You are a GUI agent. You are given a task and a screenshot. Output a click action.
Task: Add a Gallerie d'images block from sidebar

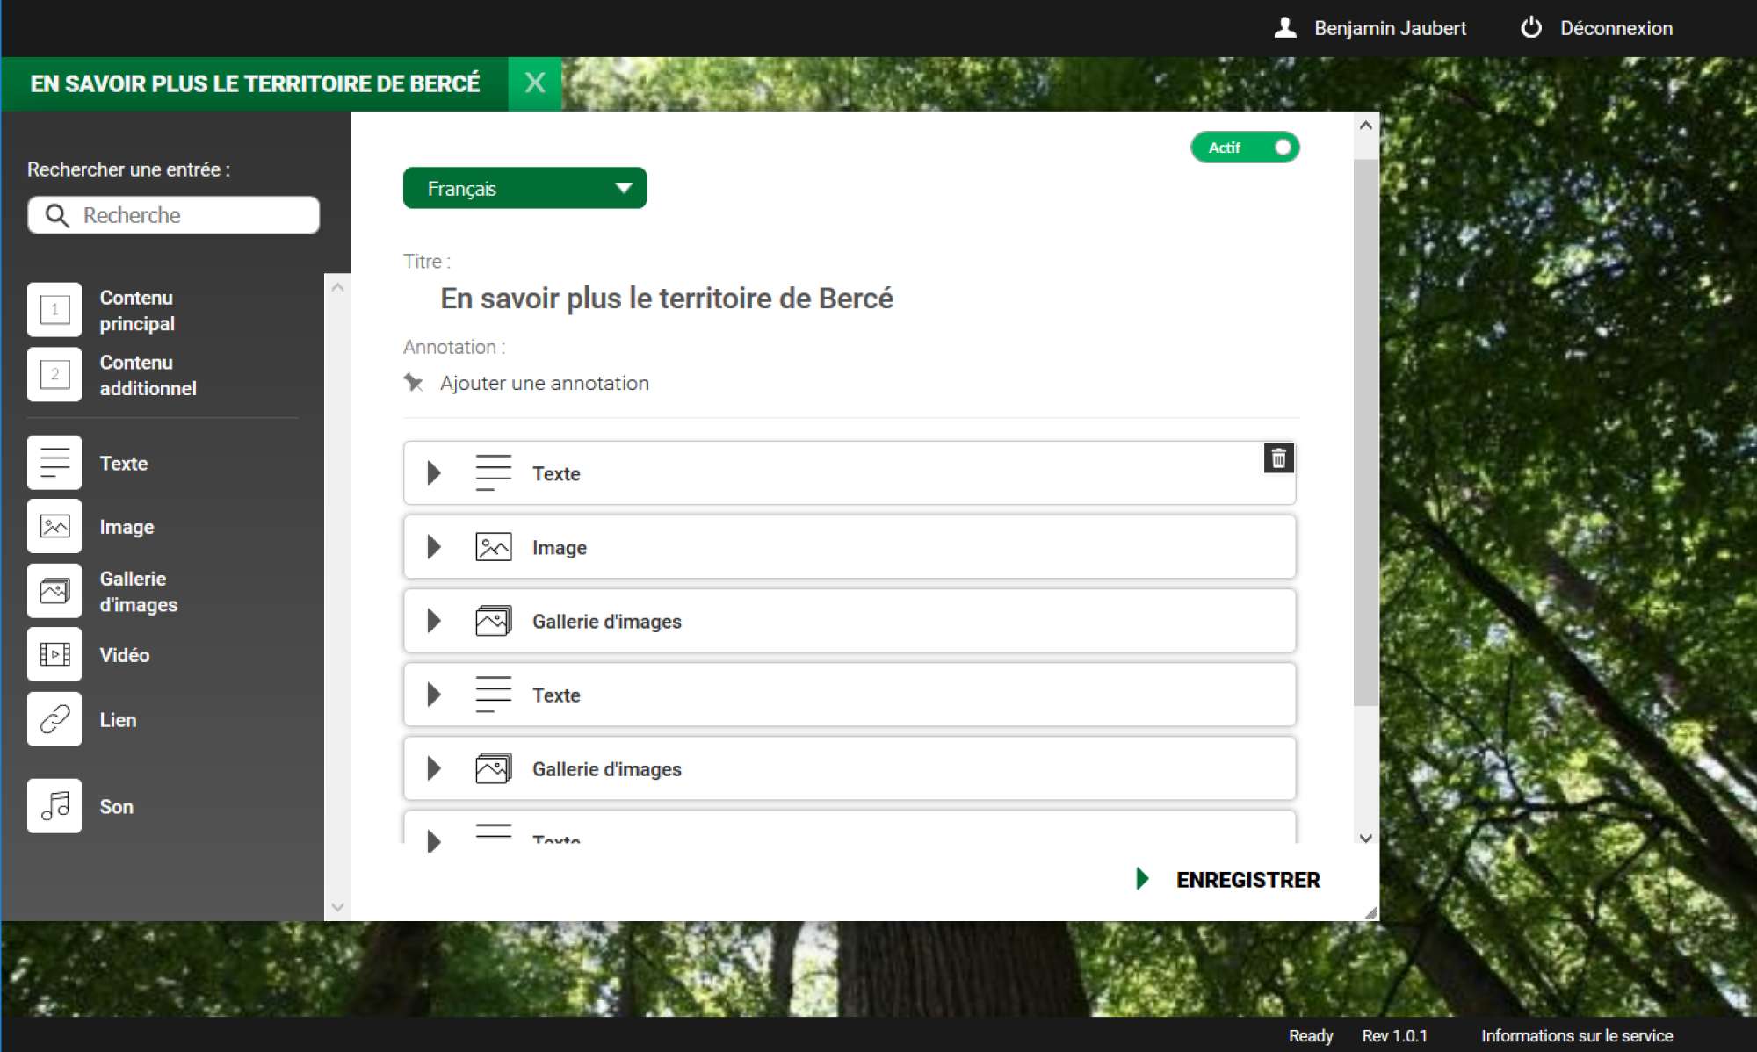[54, 591]
